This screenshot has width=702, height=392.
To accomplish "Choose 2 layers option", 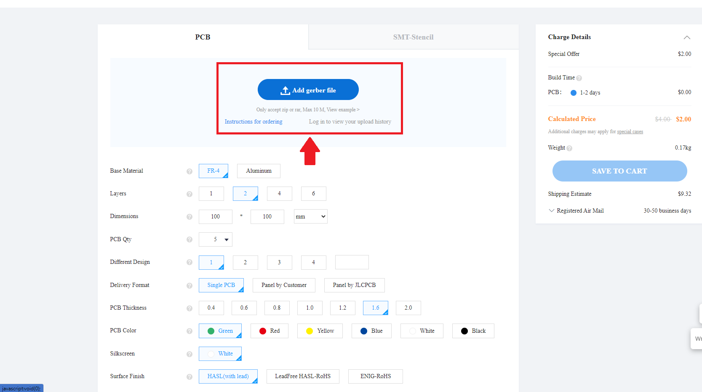I will pyautogui.click(x=246, y=194).
